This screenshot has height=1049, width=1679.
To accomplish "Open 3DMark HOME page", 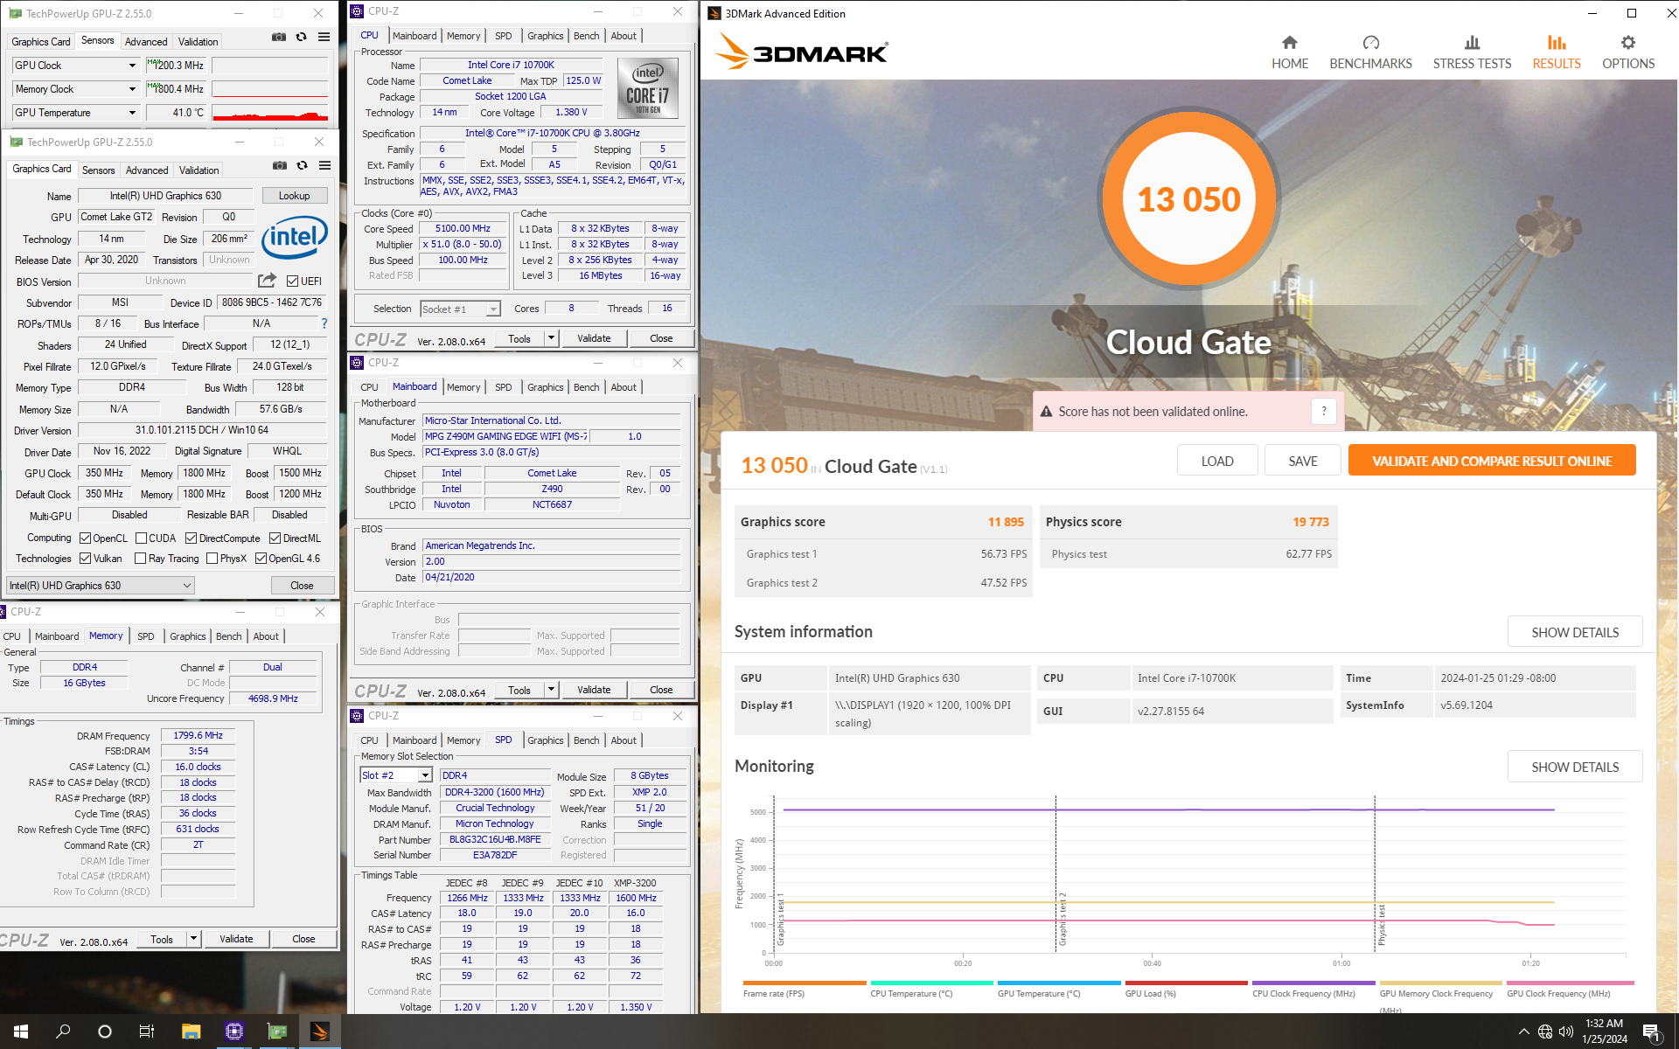I will (1289, 52).
